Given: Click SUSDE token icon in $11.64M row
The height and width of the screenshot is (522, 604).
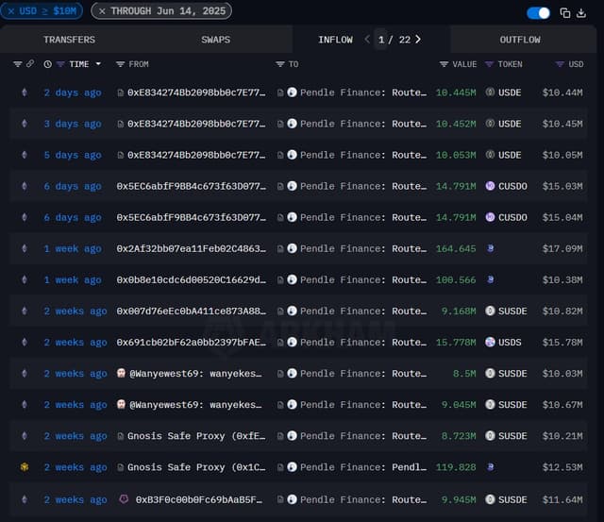Looking at the screenshot, I should coord(490,499).
